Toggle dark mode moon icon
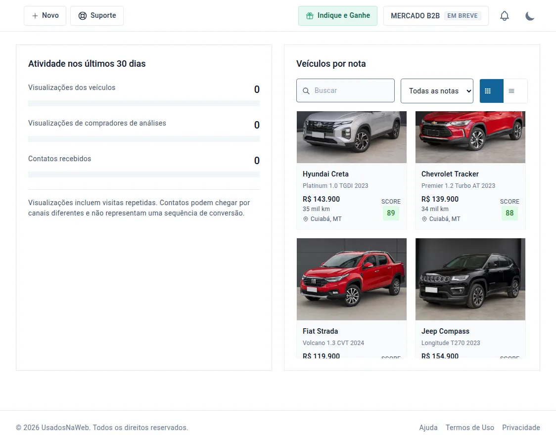 pyautogui.click(x=530, y=16)
